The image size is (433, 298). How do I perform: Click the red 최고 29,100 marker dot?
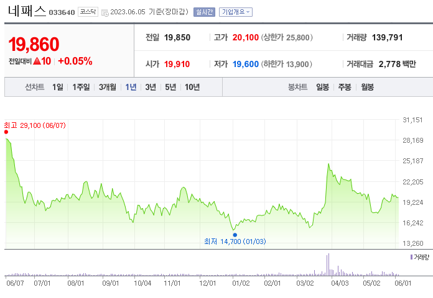(x=6, y=132)
